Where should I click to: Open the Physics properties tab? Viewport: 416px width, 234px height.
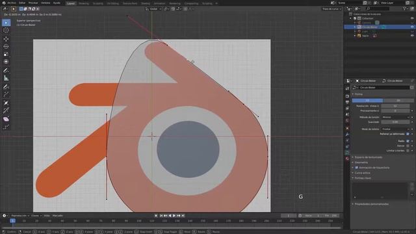coord(347,140)
